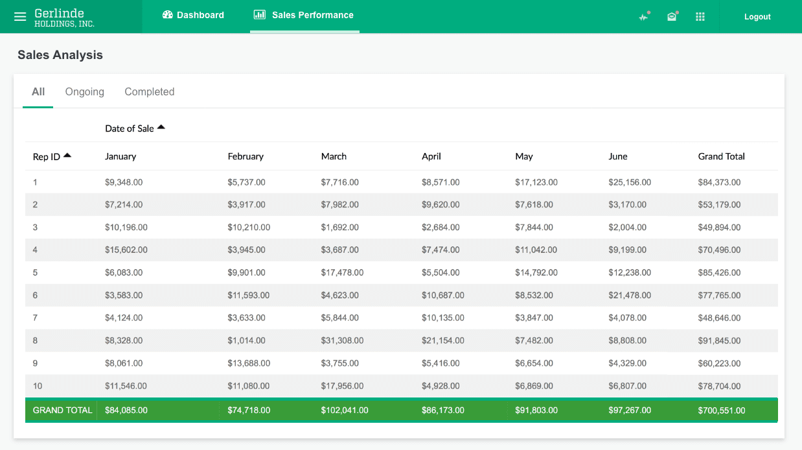Click the Sales Performance bar chart icon
The image size is (802, 450).
pyautogui.click(x=260, y=15)
